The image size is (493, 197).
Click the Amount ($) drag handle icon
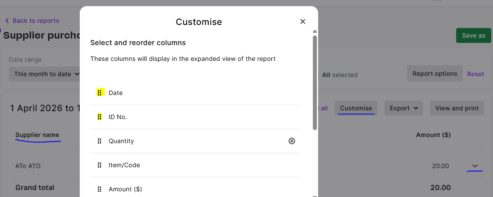tap(99, 189)
